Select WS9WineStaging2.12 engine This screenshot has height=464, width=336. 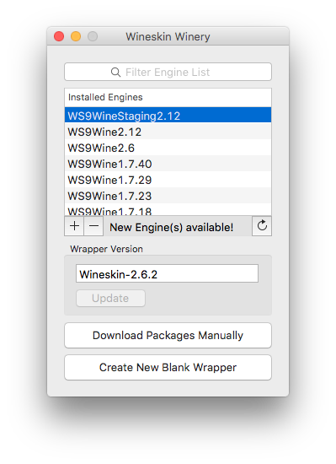(x=168, y=116)
